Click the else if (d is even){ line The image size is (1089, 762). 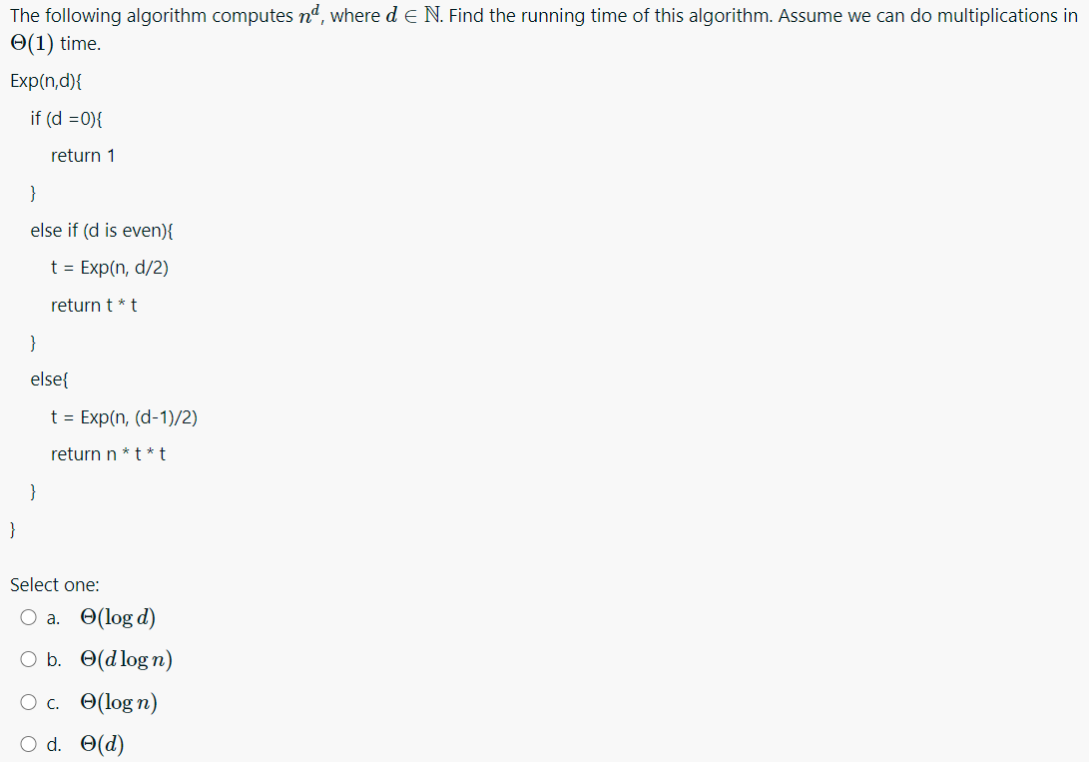(x=102, y=230)
